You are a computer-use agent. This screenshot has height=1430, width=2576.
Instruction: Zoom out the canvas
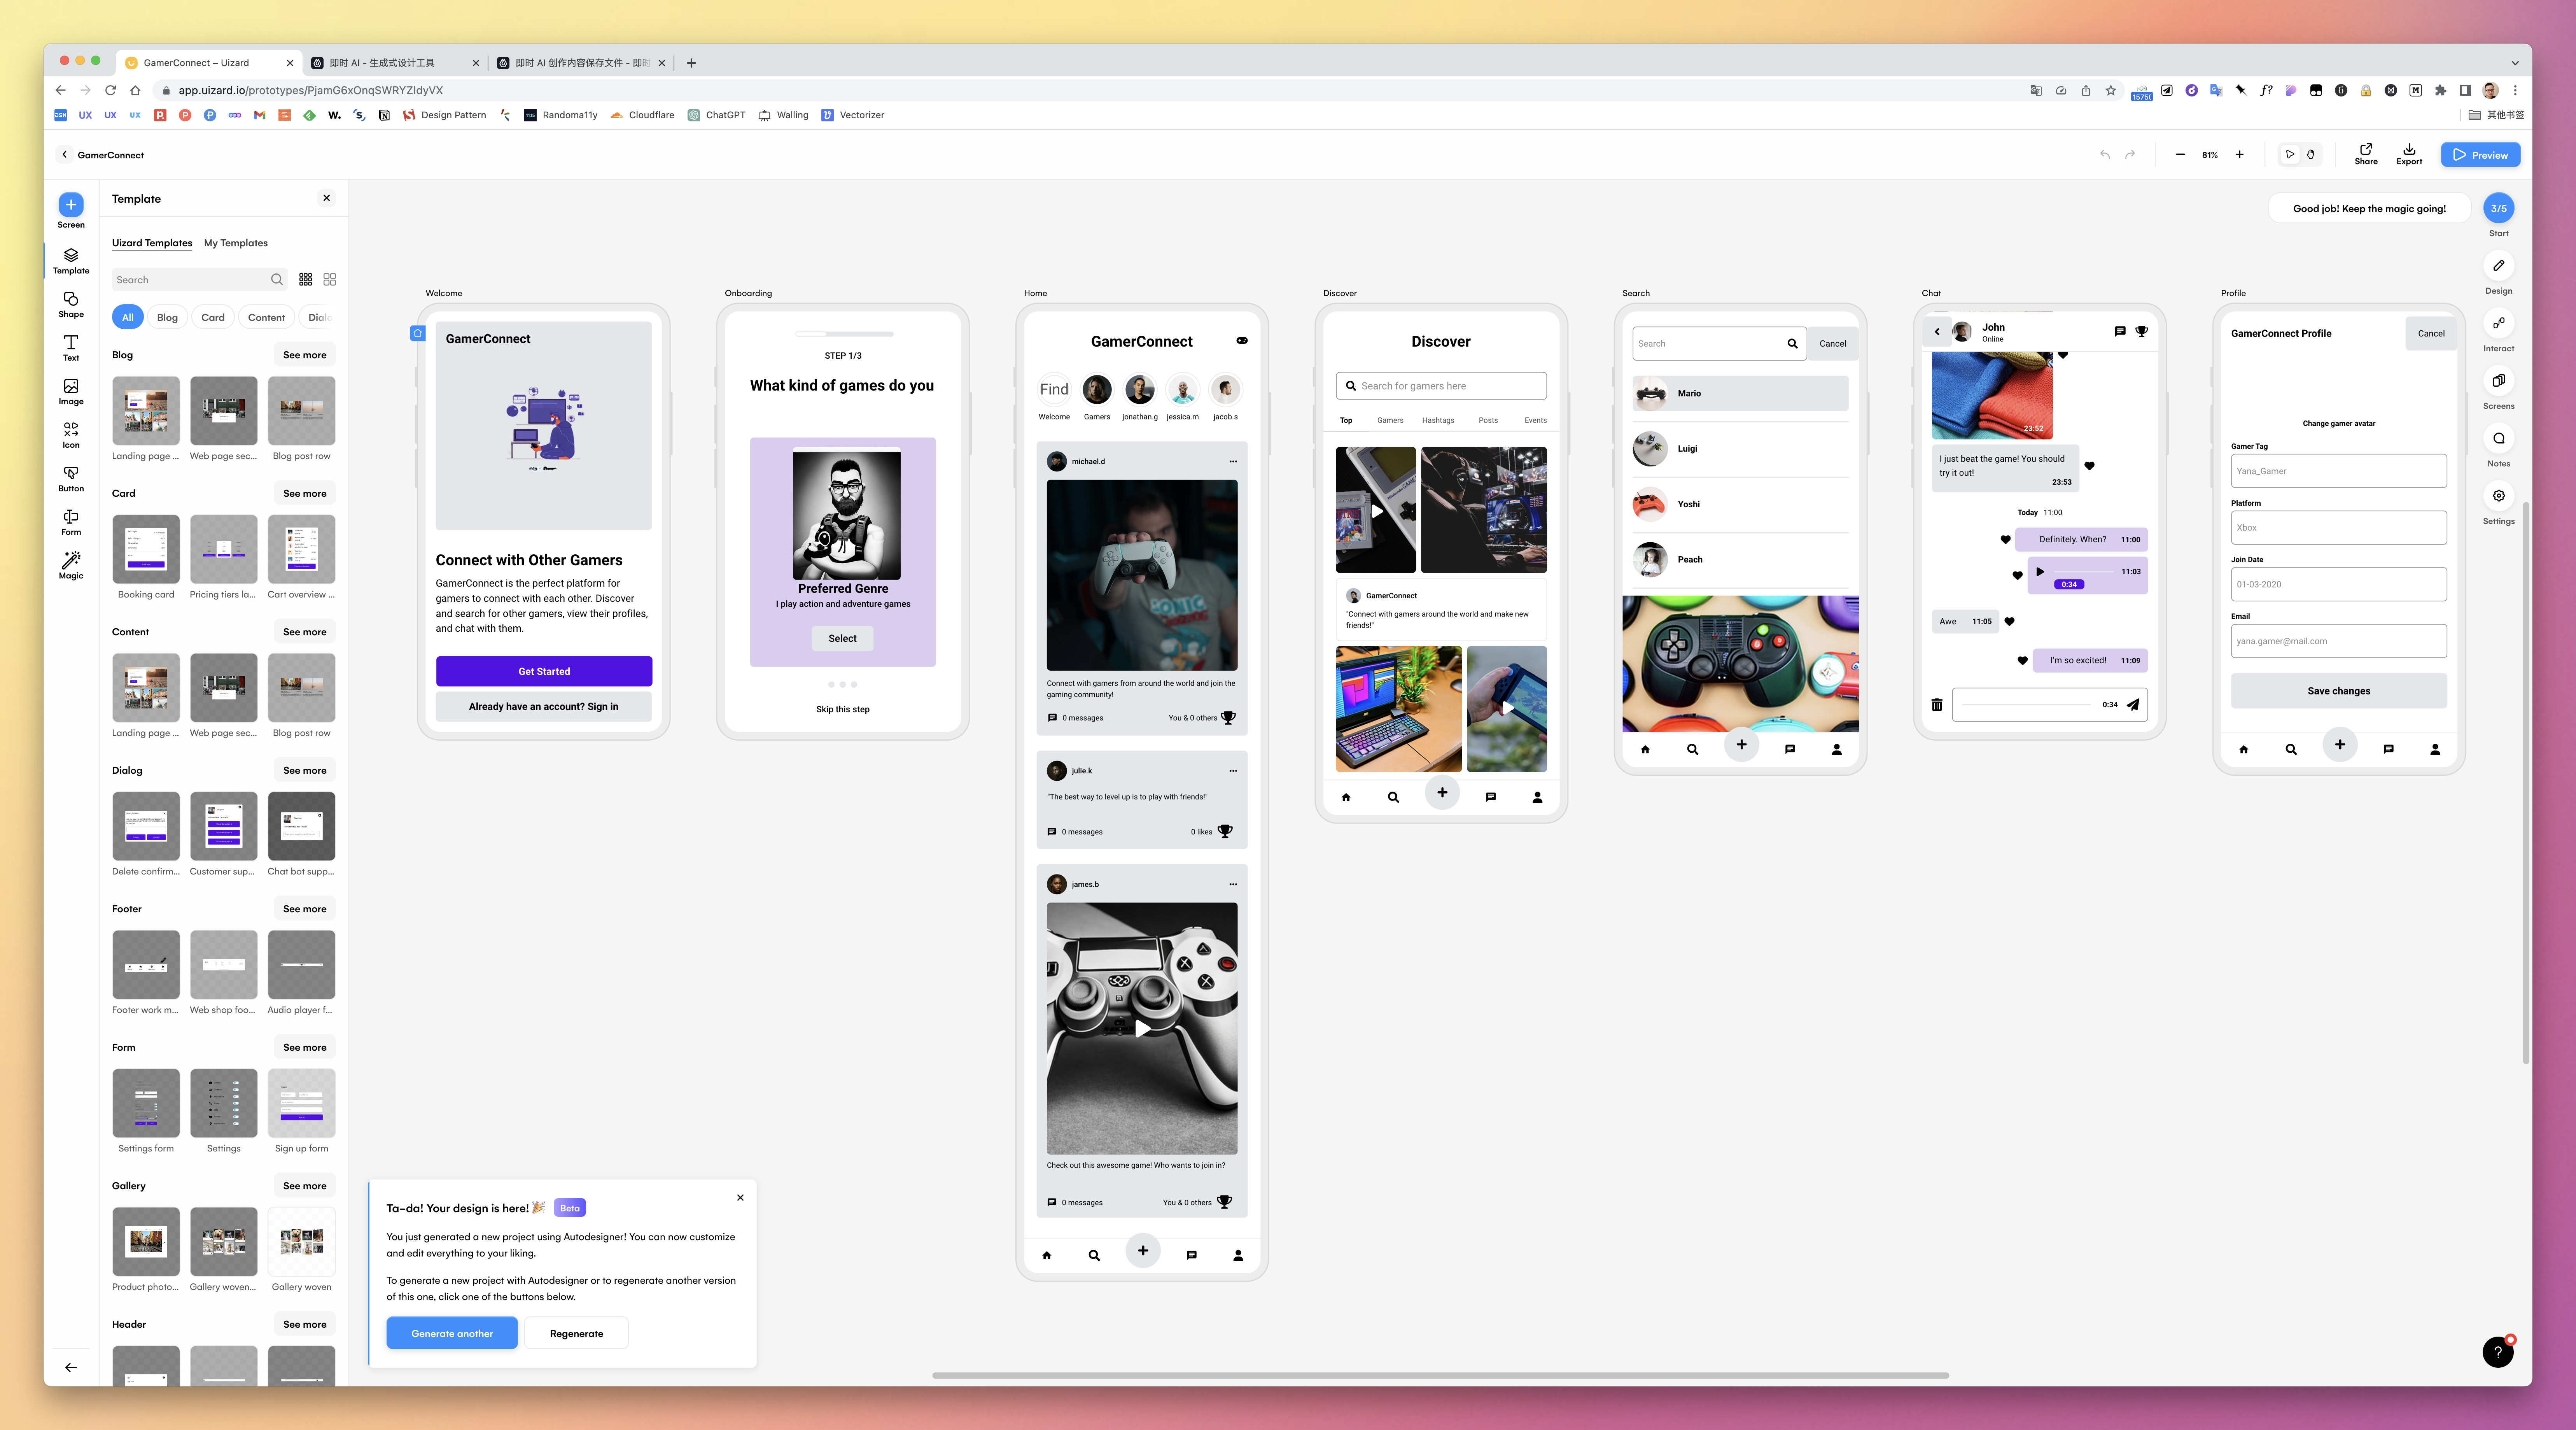pyautogui.click(x=2180, y=155)
